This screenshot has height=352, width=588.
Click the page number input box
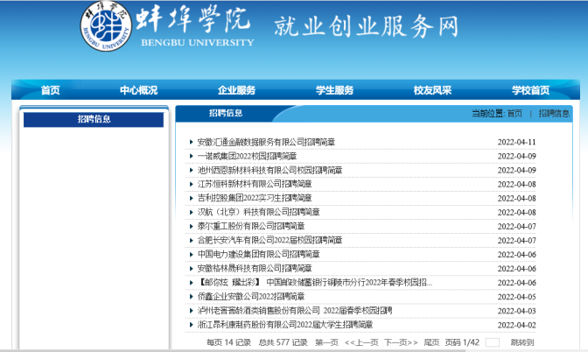coord(492,341)
